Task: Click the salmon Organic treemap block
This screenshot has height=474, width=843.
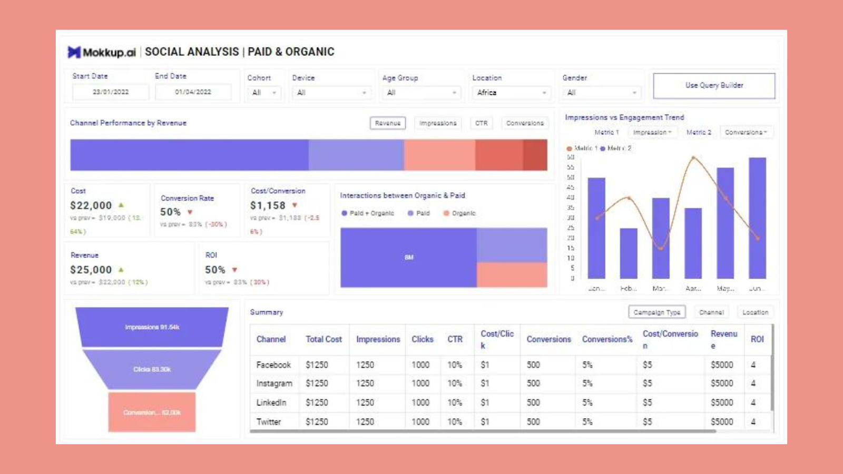Action: click(512, 275)
